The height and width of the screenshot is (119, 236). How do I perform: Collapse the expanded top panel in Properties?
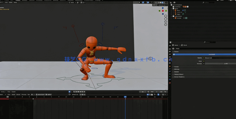[173, 52]
